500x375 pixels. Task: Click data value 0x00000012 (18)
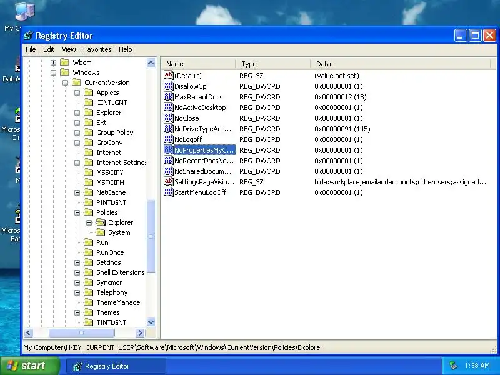[340, 97]
